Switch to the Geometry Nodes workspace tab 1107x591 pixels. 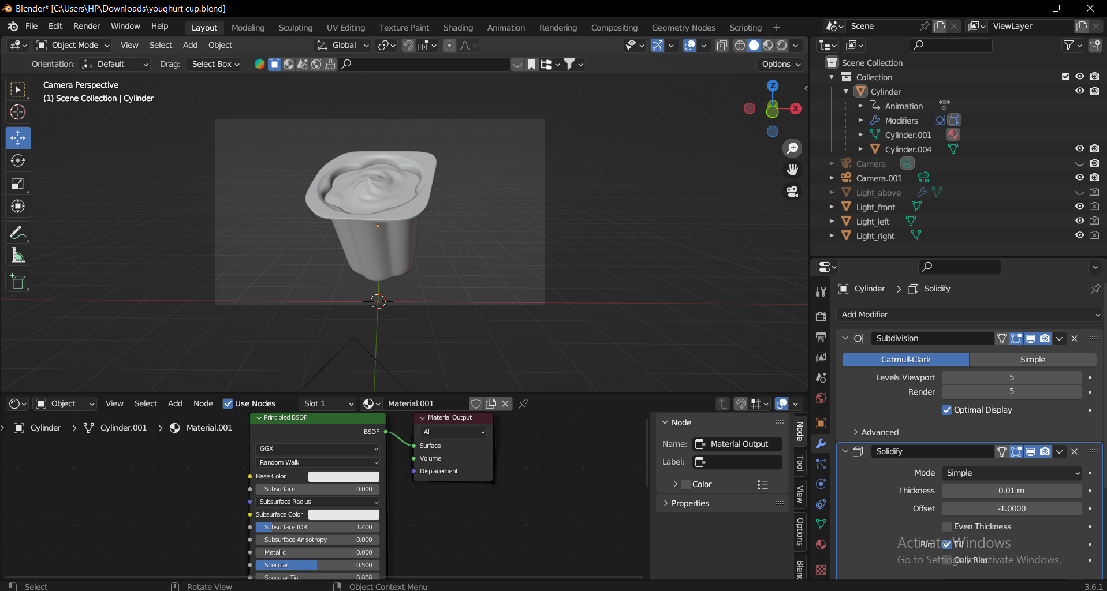[x=683, y=28]
